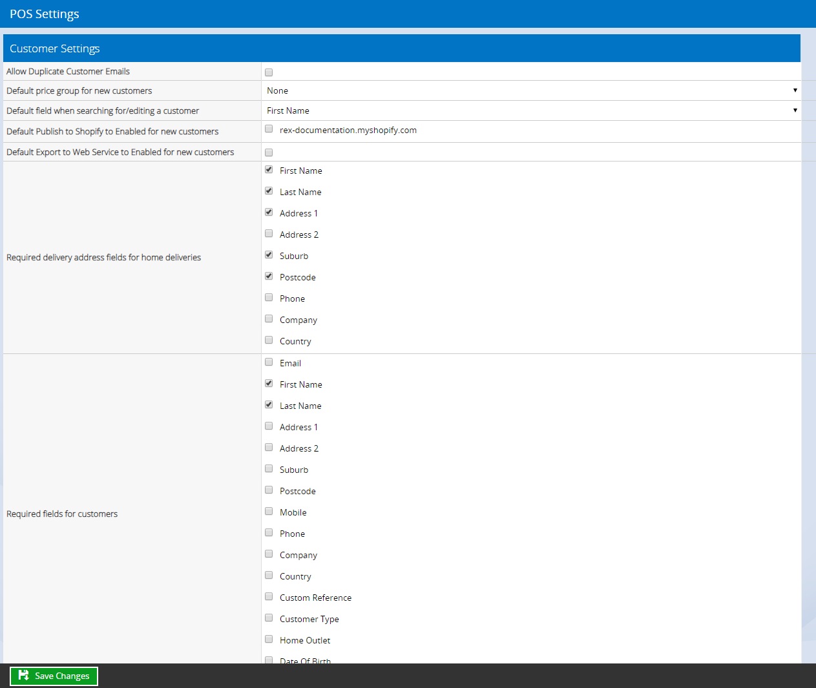Uncheck Last Name in delivery address fields
Image resolution: width=816 pixels, height=688 pixels.
point(269,191)
